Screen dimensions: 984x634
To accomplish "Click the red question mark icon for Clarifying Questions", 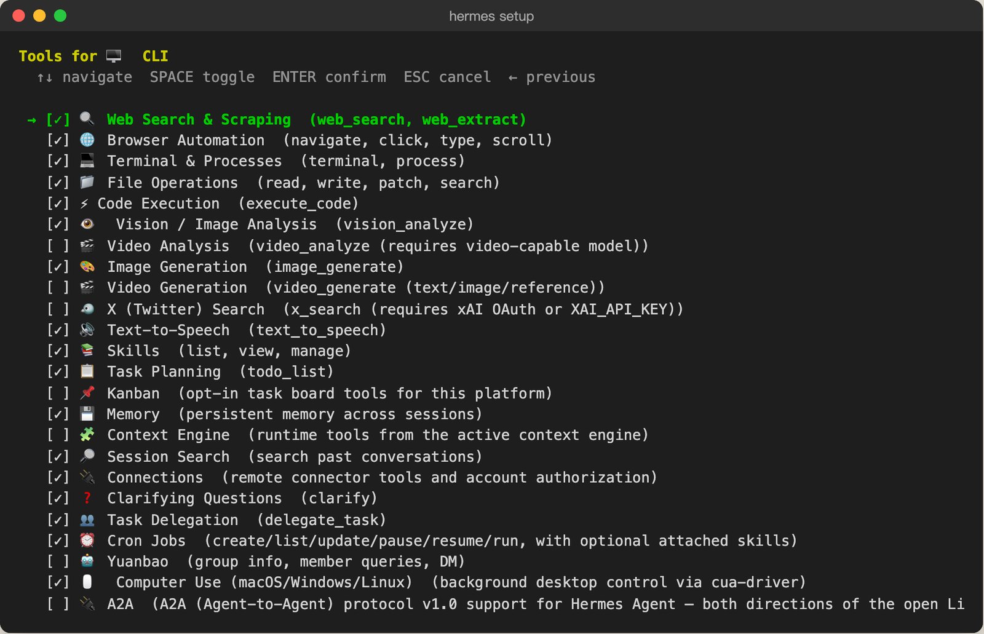I will coord(87,499).
